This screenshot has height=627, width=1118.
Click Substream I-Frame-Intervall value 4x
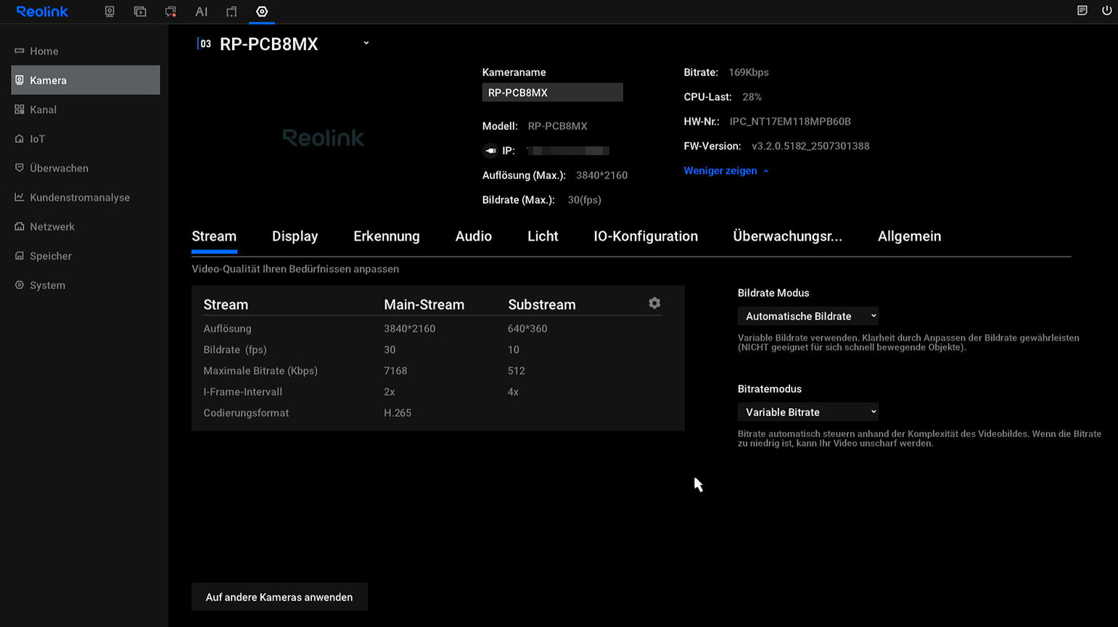click(x=513, y=391)
